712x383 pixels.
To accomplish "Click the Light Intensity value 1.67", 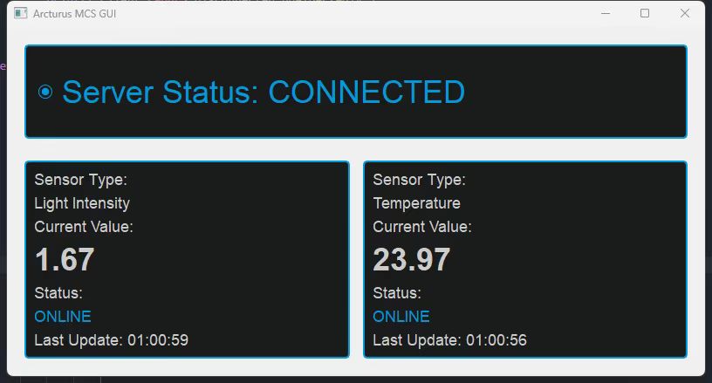I will point(65,259).
